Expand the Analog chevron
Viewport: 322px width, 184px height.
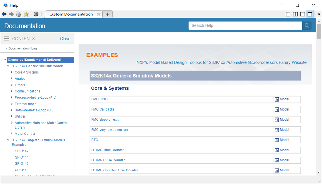[12, 78]
